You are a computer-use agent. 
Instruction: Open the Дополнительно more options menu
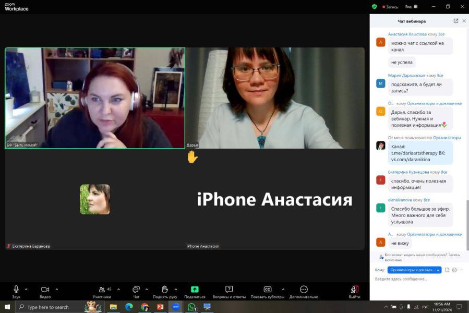pyautogui.click(x=304, y=290)
